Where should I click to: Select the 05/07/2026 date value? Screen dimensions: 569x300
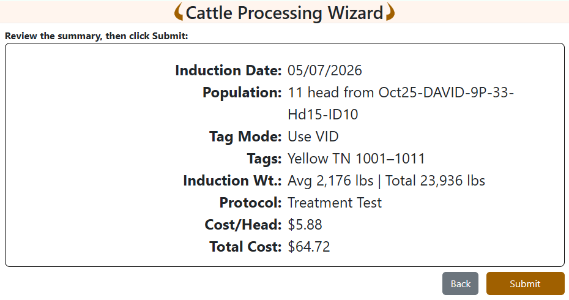tap(325, 70)
